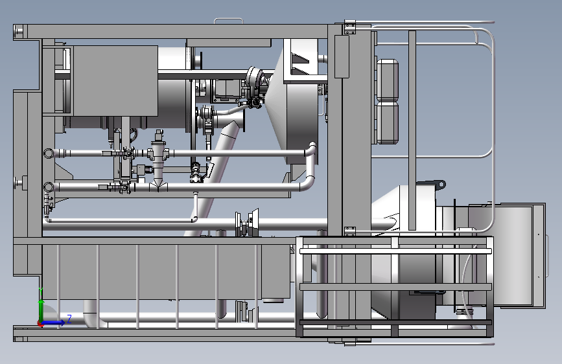The width and height of the screenshot is (562, 364).
Task: Pick the upper rounded canister on the column
Action: tap(388, 80)
